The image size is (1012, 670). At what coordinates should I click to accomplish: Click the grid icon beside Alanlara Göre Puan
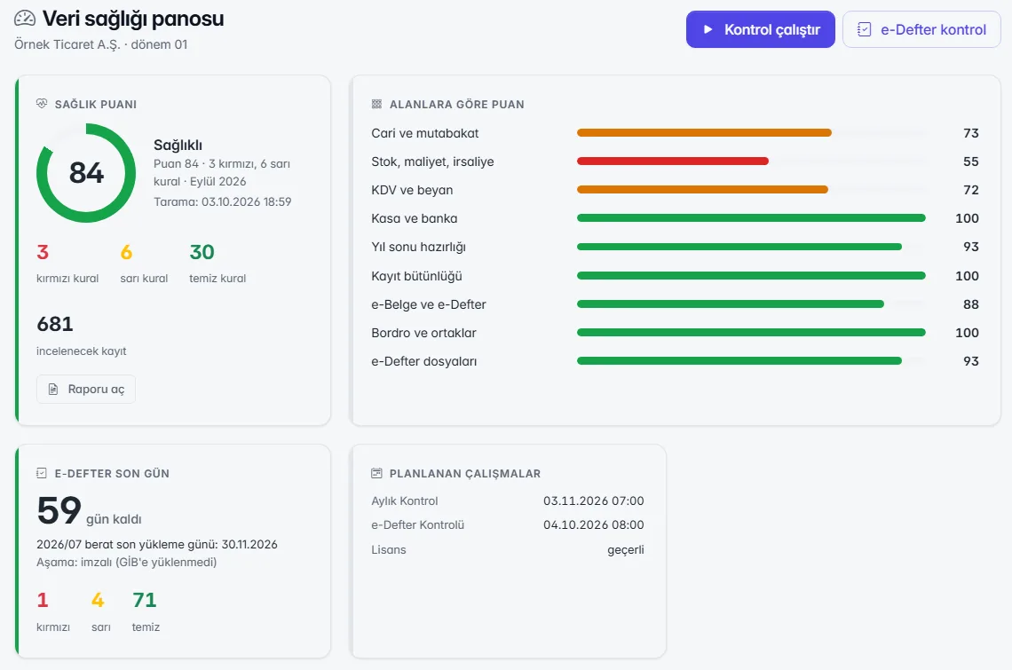[377, 104]
